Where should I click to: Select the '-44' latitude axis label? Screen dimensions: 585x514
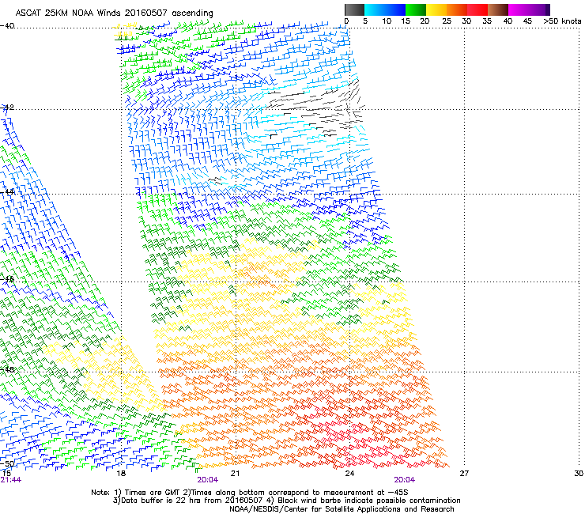point(7,192)
